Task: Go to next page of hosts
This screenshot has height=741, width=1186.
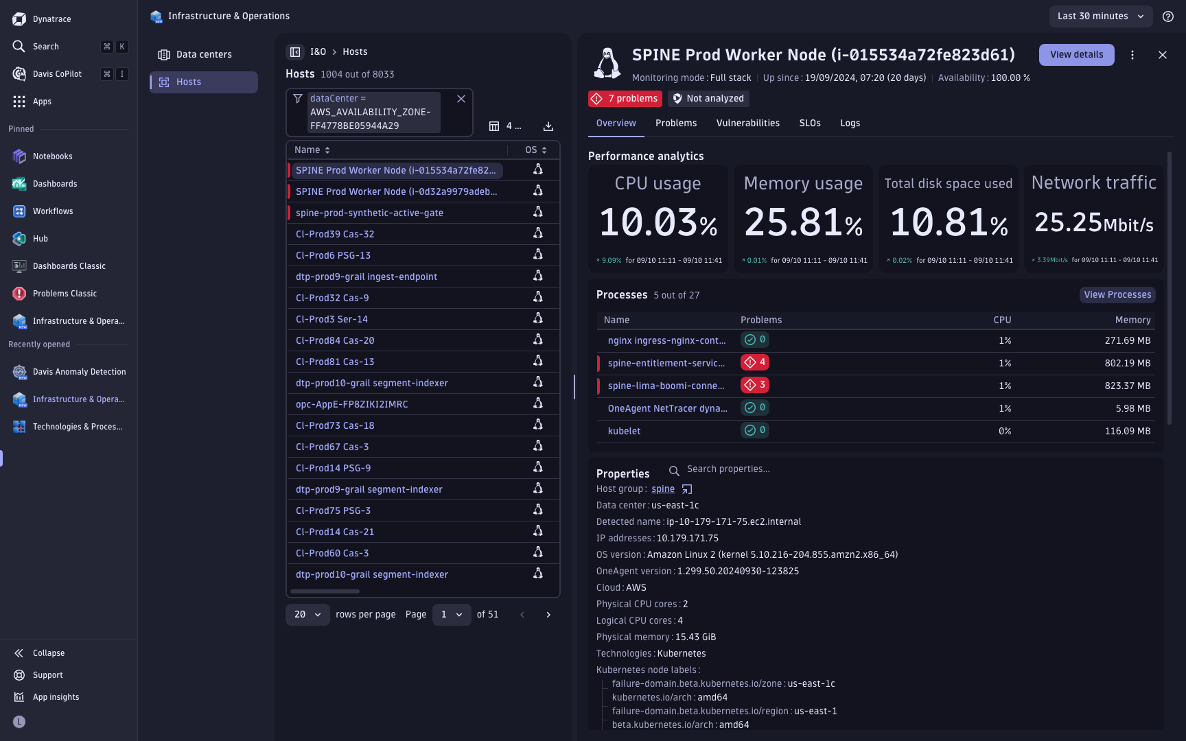Action: (x=548, y=615)
